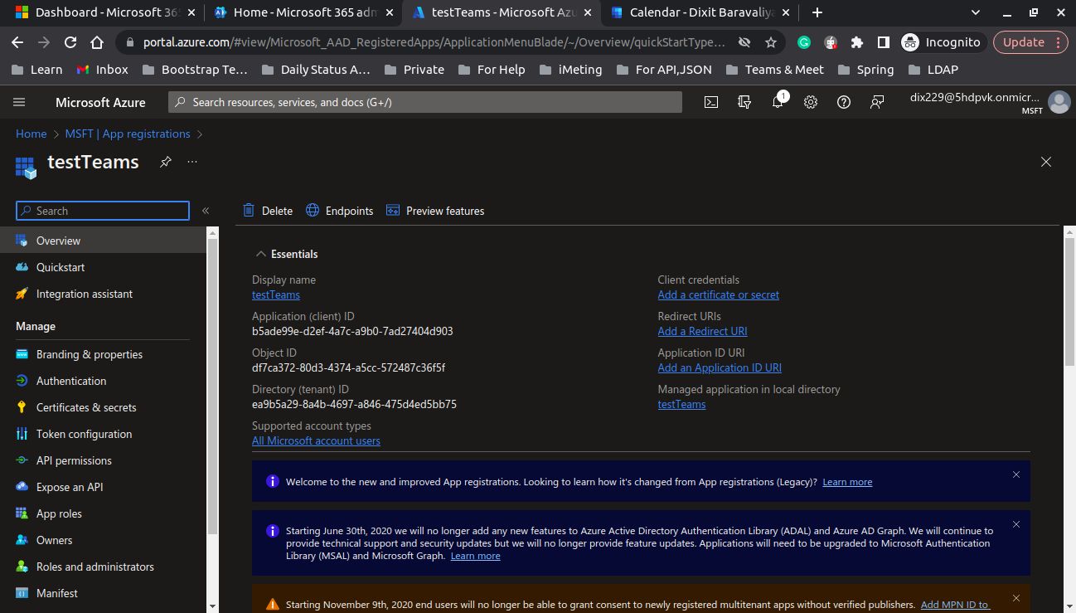Select Overview in the side menu
The image size is (1076, 613).
pyautogui.click(x=103, y=241)
